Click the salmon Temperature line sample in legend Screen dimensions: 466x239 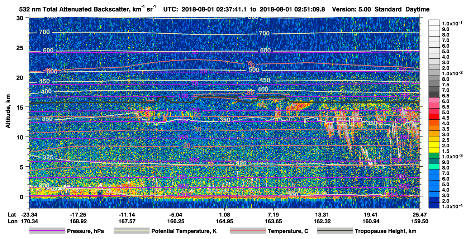(248, 231)
